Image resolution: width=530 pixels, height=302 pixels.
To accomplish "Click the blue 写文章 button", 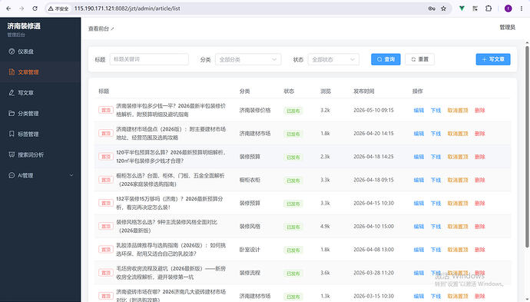I will tap(493, 59).
